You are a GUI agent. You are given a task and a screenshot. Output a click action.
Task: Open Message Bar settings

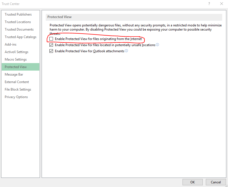[14, 74]
